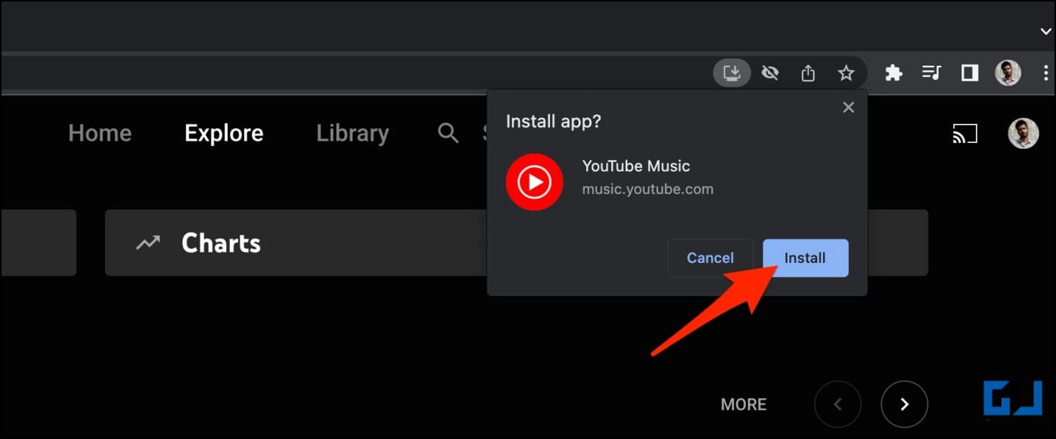The image size is (1056, 439).
Task: Open Chrome extensions puzzle icon
Action: tap(893, 73)
